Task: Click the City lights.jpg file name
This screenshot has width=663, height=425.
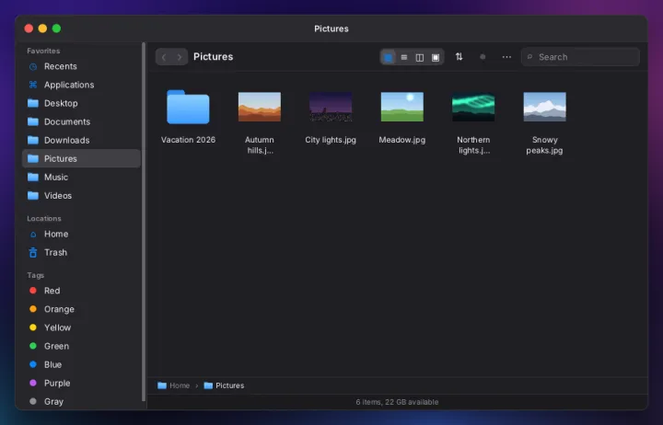Action: coord(331,140)
